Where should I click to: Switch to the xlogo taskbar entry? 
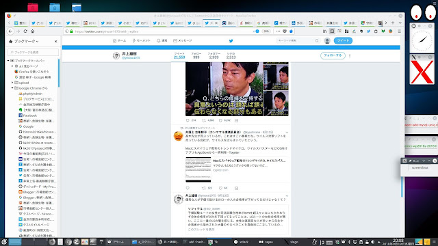pyautogui.click(x=292, y=242)
